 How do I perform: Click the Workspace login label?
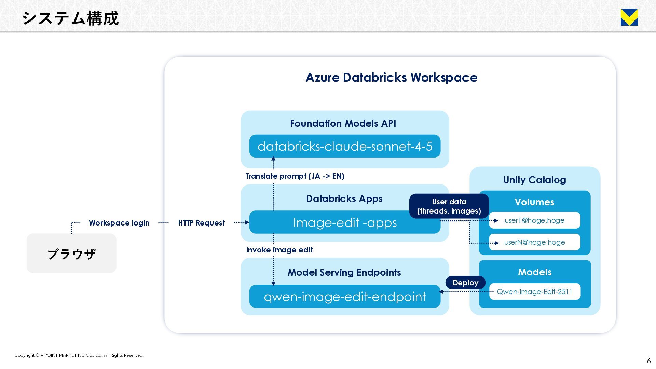click(x=119, y=223)
